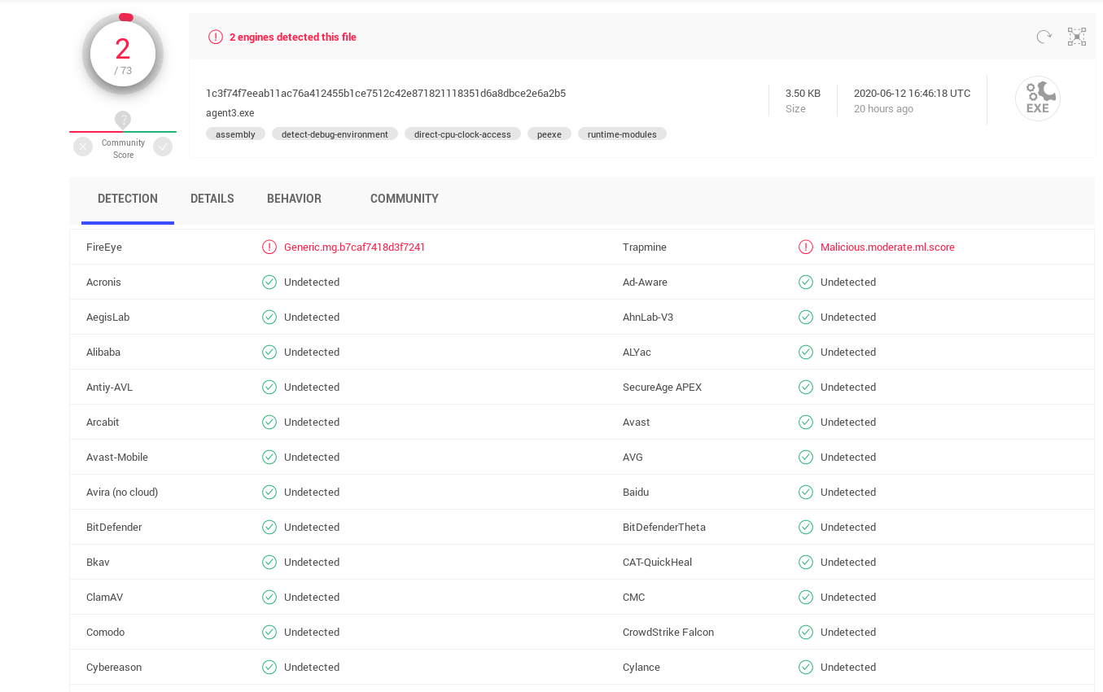
Task: Click Avast undetected check icon
Action: pos(806,422)
